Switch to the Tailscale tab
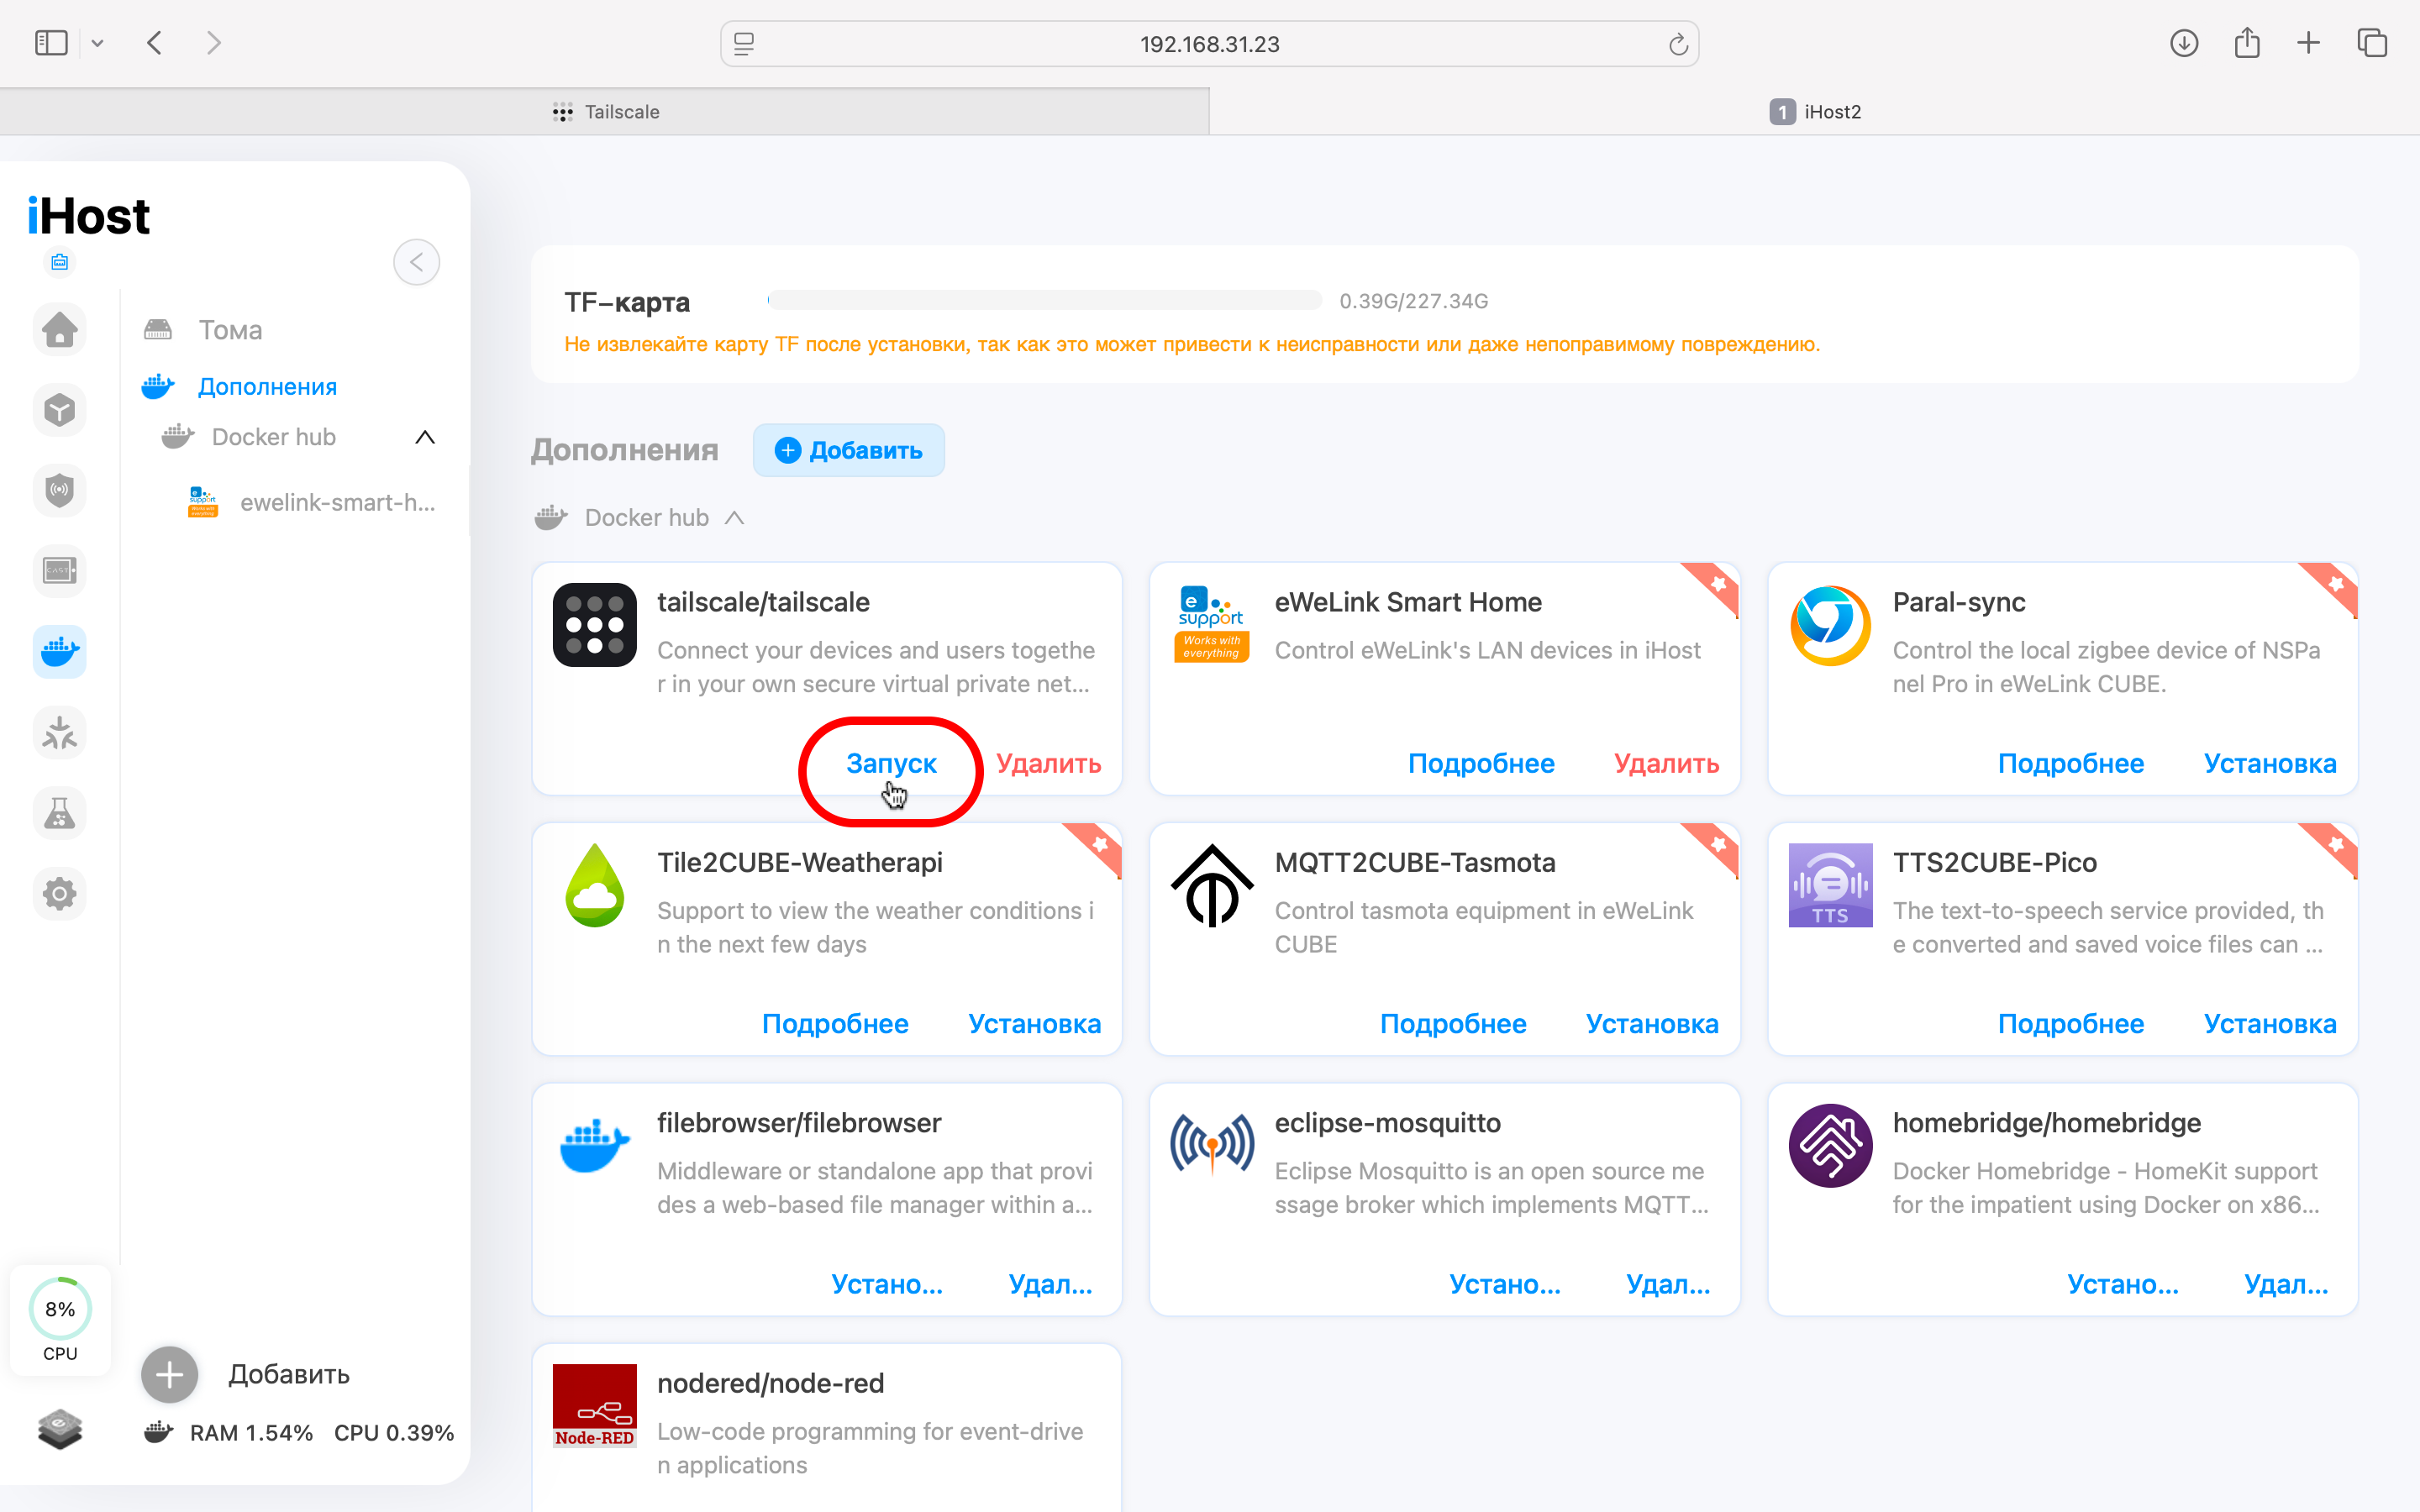Viewport: 2420px width, 1512px height. (x=605, y=112)
